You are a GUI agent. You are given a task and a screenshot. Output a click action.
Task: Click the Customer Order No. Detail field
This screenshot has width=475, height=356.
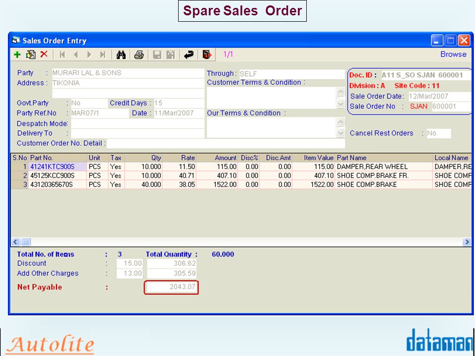pyautogui.click(x=226, y=143)
